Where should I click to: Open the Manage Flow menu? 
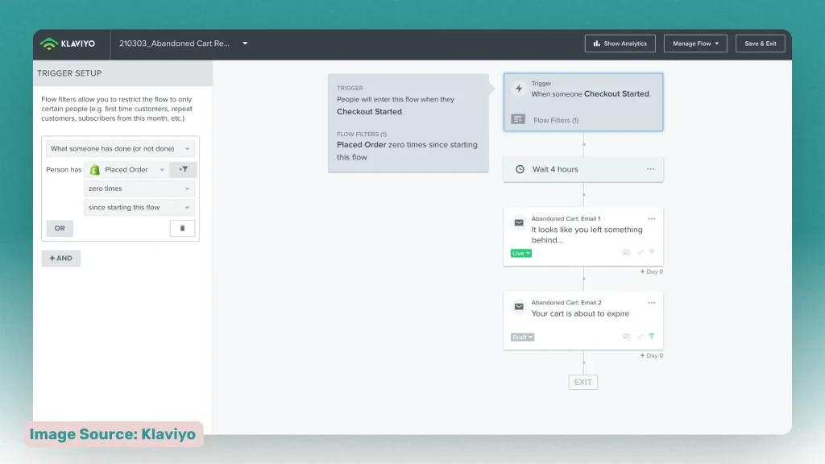click(694, 43)
